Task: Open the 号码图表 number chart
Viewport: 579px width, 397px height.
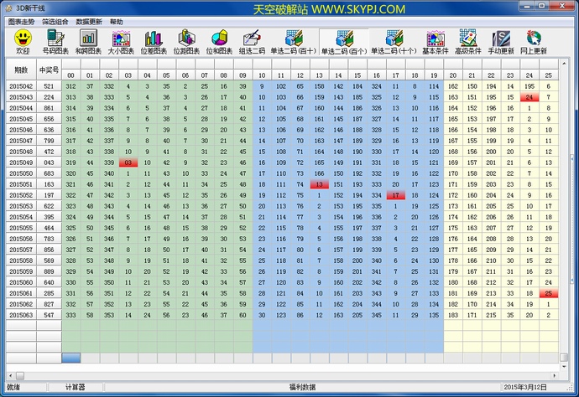Action: [56, 42]
